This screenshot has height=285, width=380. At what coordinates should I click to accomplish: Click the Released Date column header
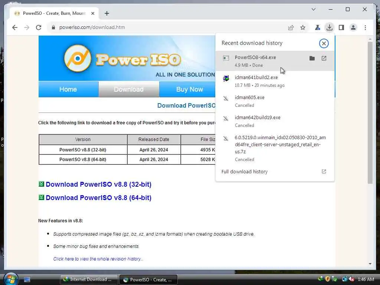click(154, 140)
